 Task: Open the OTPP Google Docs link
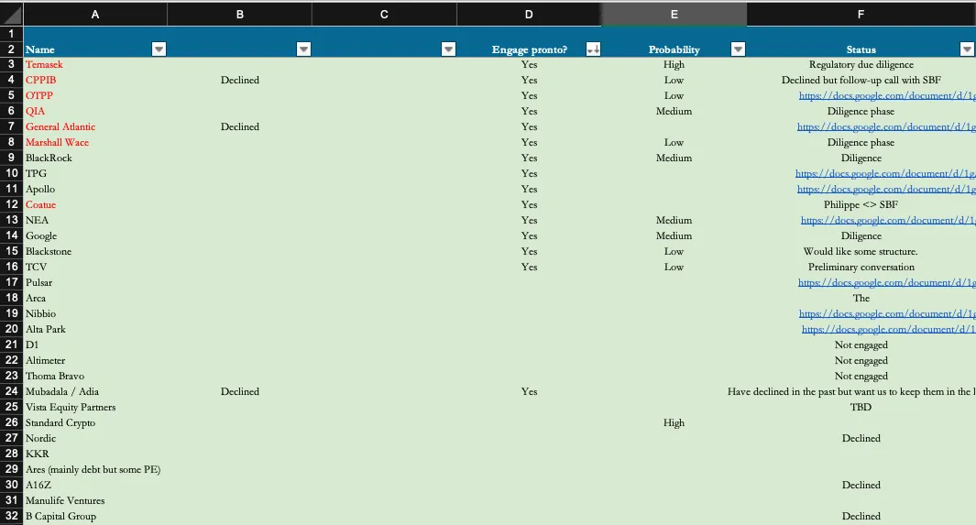pos(887,96)
